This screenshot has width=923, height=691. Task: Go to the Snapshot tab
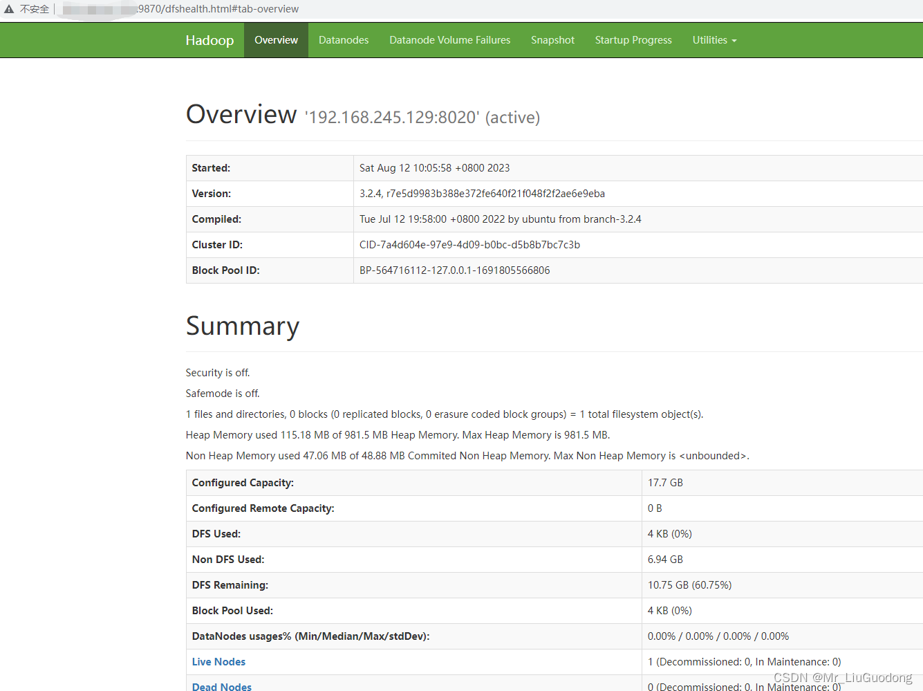pyautogui.click(x=552, y=40)
